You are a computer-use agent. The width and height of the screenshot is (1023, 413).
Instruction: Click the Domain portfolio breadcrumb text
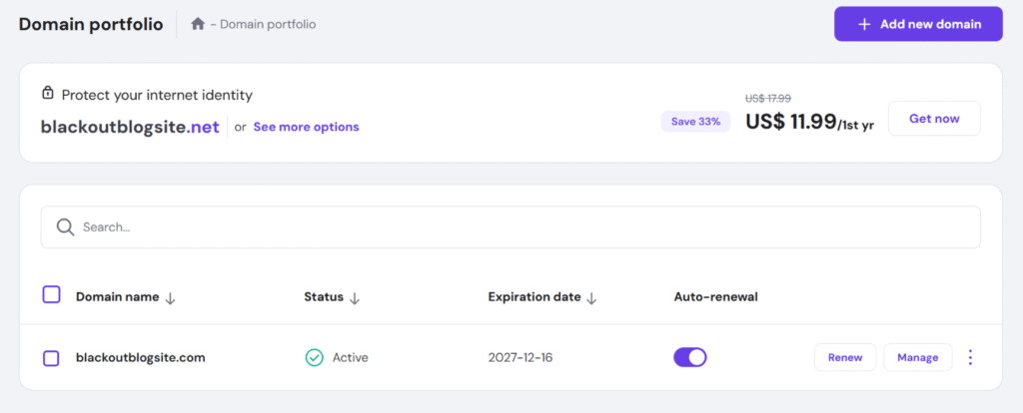(x=268, y=24)
